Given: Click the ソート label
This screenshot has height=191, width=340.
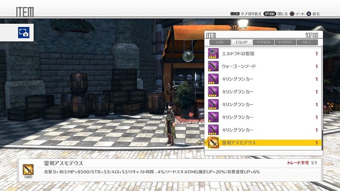Looking at the screenshot, I should coord(300,14).
